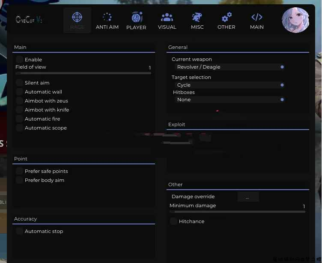Click the PLAYER globe icon
The width and height of the screenshot is (322, 263).
pos(137,17)
